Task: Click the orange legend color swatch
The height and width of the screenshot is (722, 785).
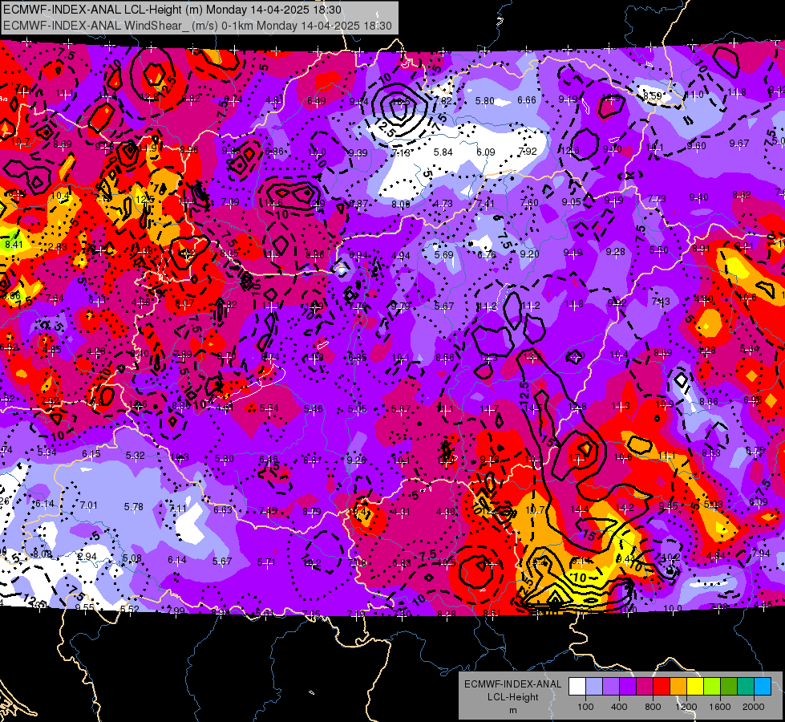Action: (678, 687)
